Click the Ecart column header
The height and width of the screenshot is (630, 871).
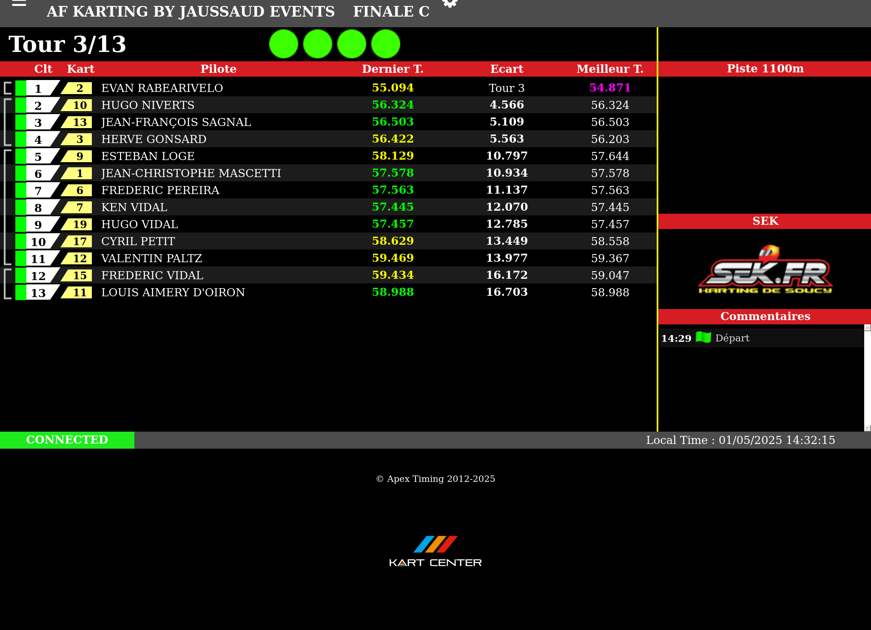point(507,69)
